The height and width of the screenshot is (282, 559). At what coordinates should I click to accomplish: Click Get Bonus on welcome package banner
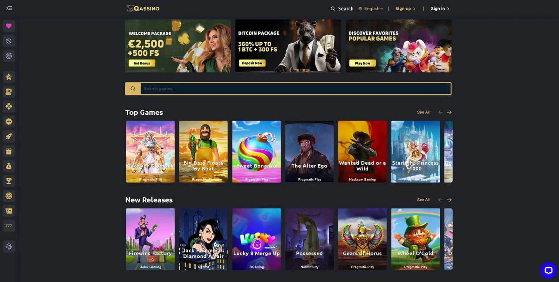(142, 63)
